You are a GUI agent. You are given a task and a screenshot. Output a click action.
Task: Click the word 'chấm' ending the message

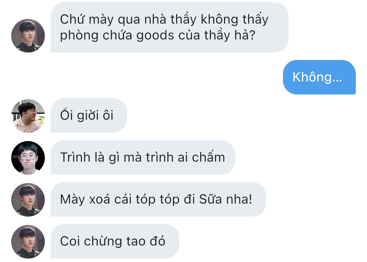[208, 157]
